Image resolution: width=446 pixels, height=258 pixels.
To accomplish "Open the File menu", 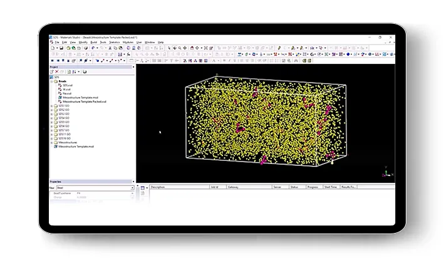I will click(57, 43).
